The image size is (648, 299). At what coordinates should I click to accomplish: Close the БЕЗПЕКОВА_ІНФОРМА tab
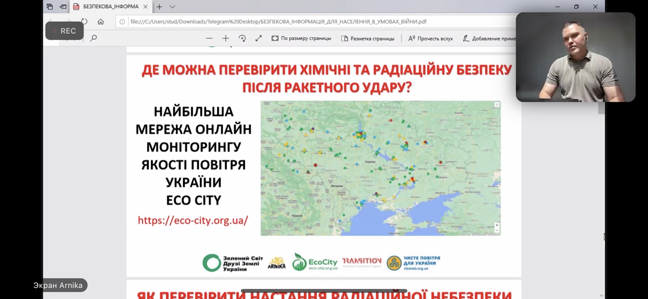pyautogui.click(x=145, y=6)
